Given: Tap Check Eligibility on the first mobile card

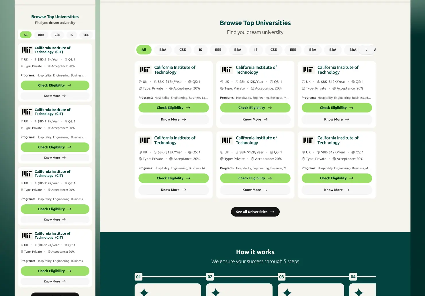Looking at the screenshot, I should [55, 85].
